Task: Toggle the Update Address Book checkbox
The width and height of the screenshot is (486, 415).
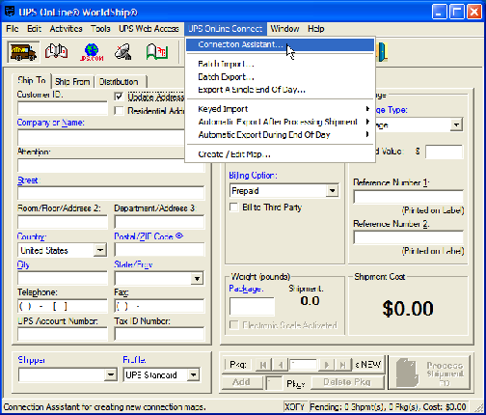Action: tap(119, 97)
